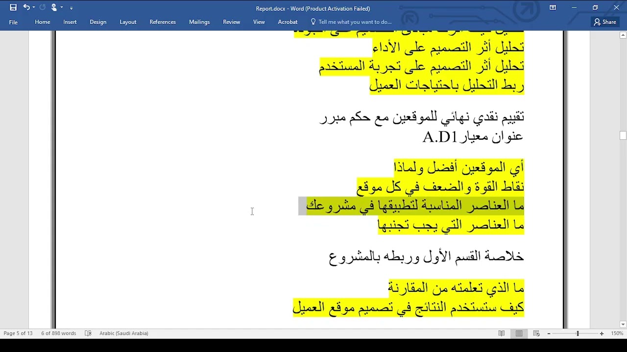Open the Touch/Mouse Mode dropdown arrow
Image resolution: width=627 pixels, height=352 pixels.
(x=62, y=8)
